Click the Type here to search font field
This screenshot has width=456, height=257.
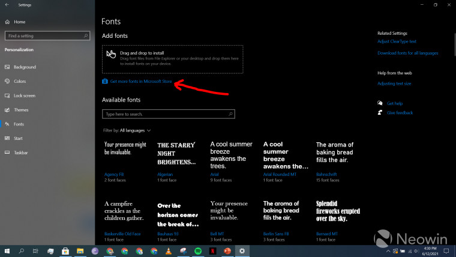click(x=169, y=114)
